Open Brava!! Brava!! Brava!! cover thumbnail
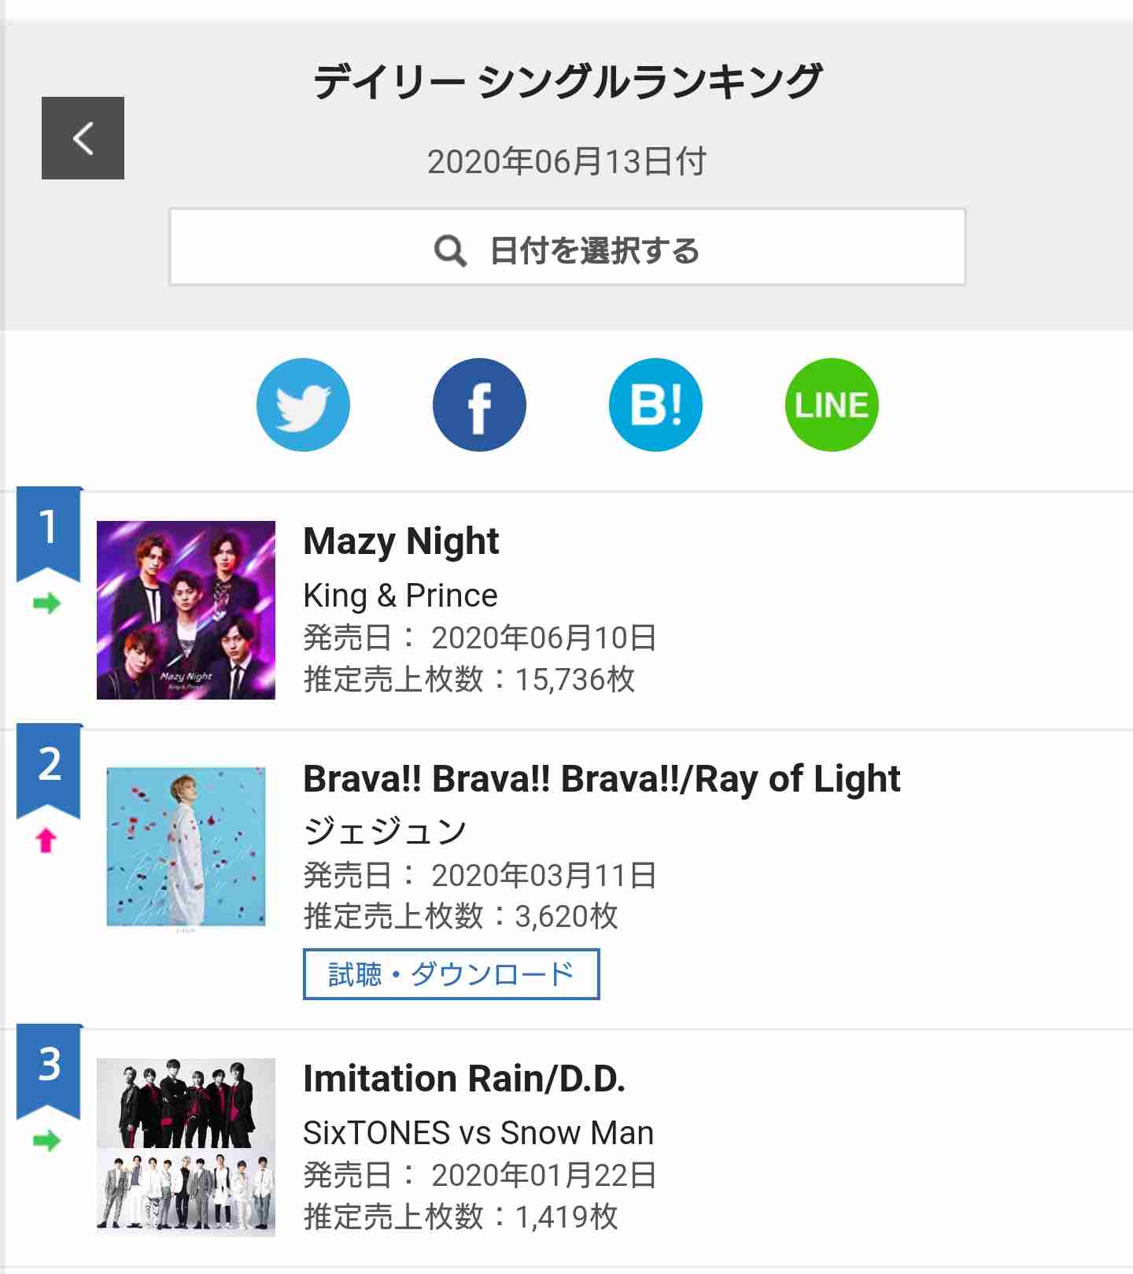Image resolution: width=1133 pixels, height=1274 pixels. click(186, 847)
